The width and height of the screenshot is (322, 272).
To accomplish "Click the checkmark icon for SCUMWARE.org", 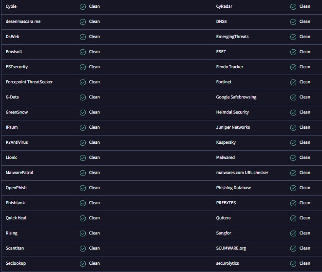I will coord(293,249).
